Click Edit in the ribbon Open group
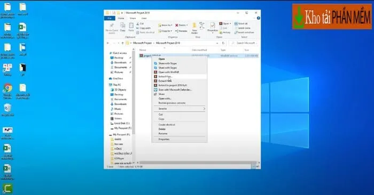This screenshot has height=195, width=374. 223,28
